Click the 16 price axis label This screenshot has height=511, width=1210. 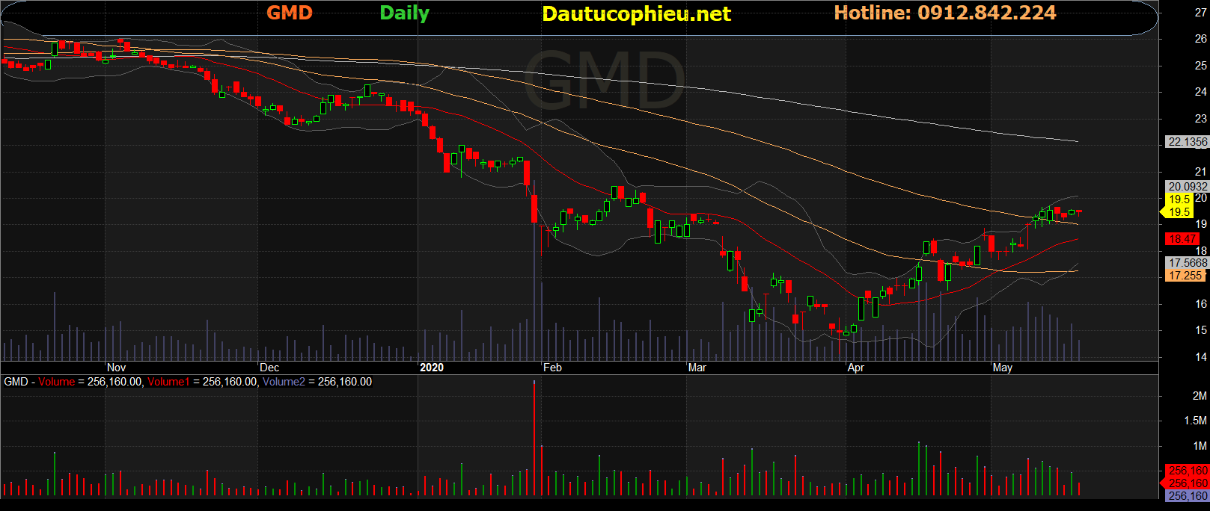(1200, 304)
